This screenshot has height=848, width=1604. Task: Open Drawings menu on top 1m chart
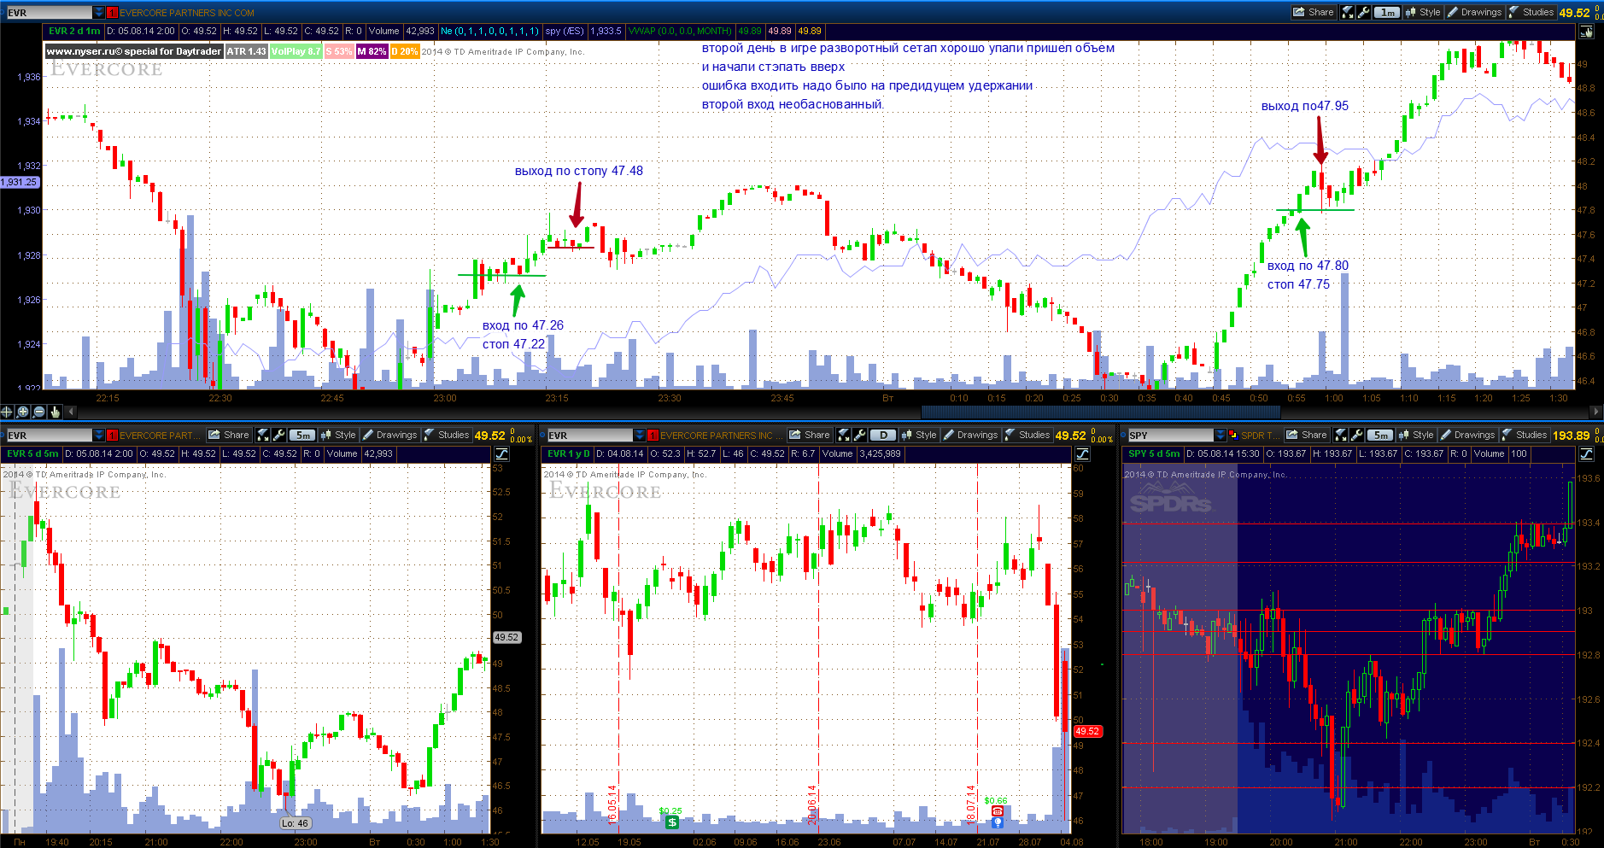(1474, 12)
